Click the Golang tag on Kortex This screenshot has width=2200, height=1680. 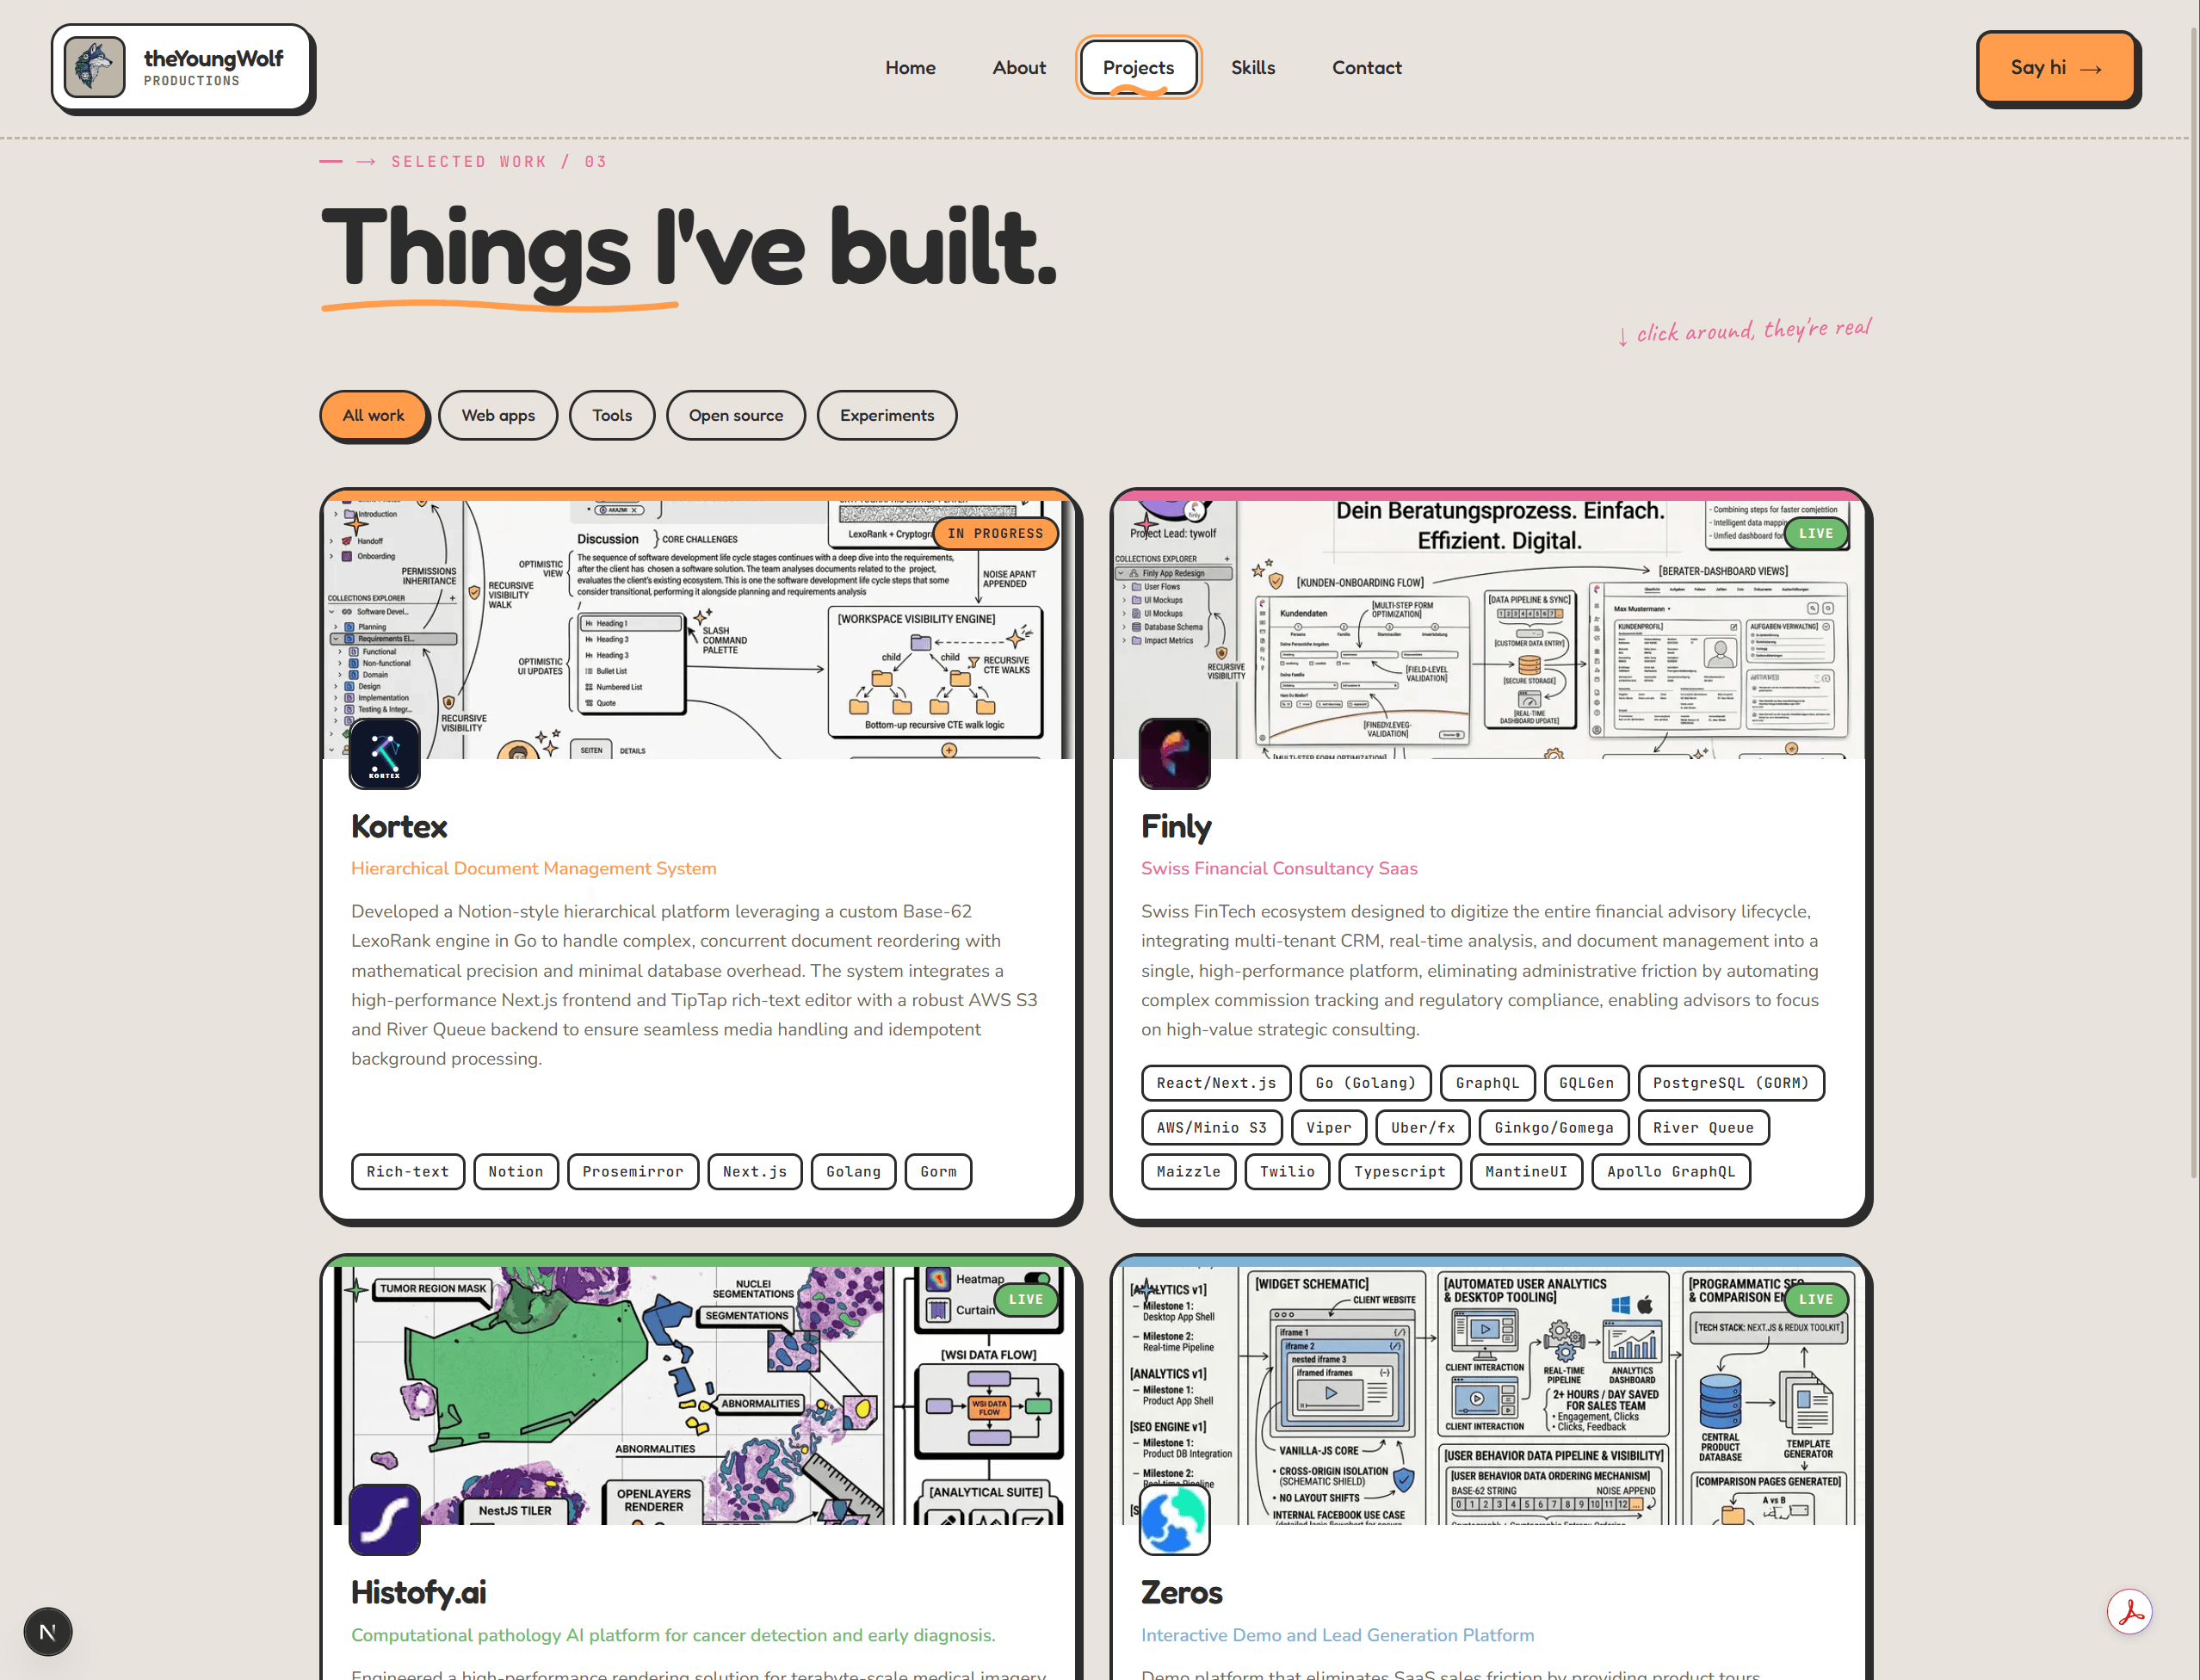point(854,1171)
